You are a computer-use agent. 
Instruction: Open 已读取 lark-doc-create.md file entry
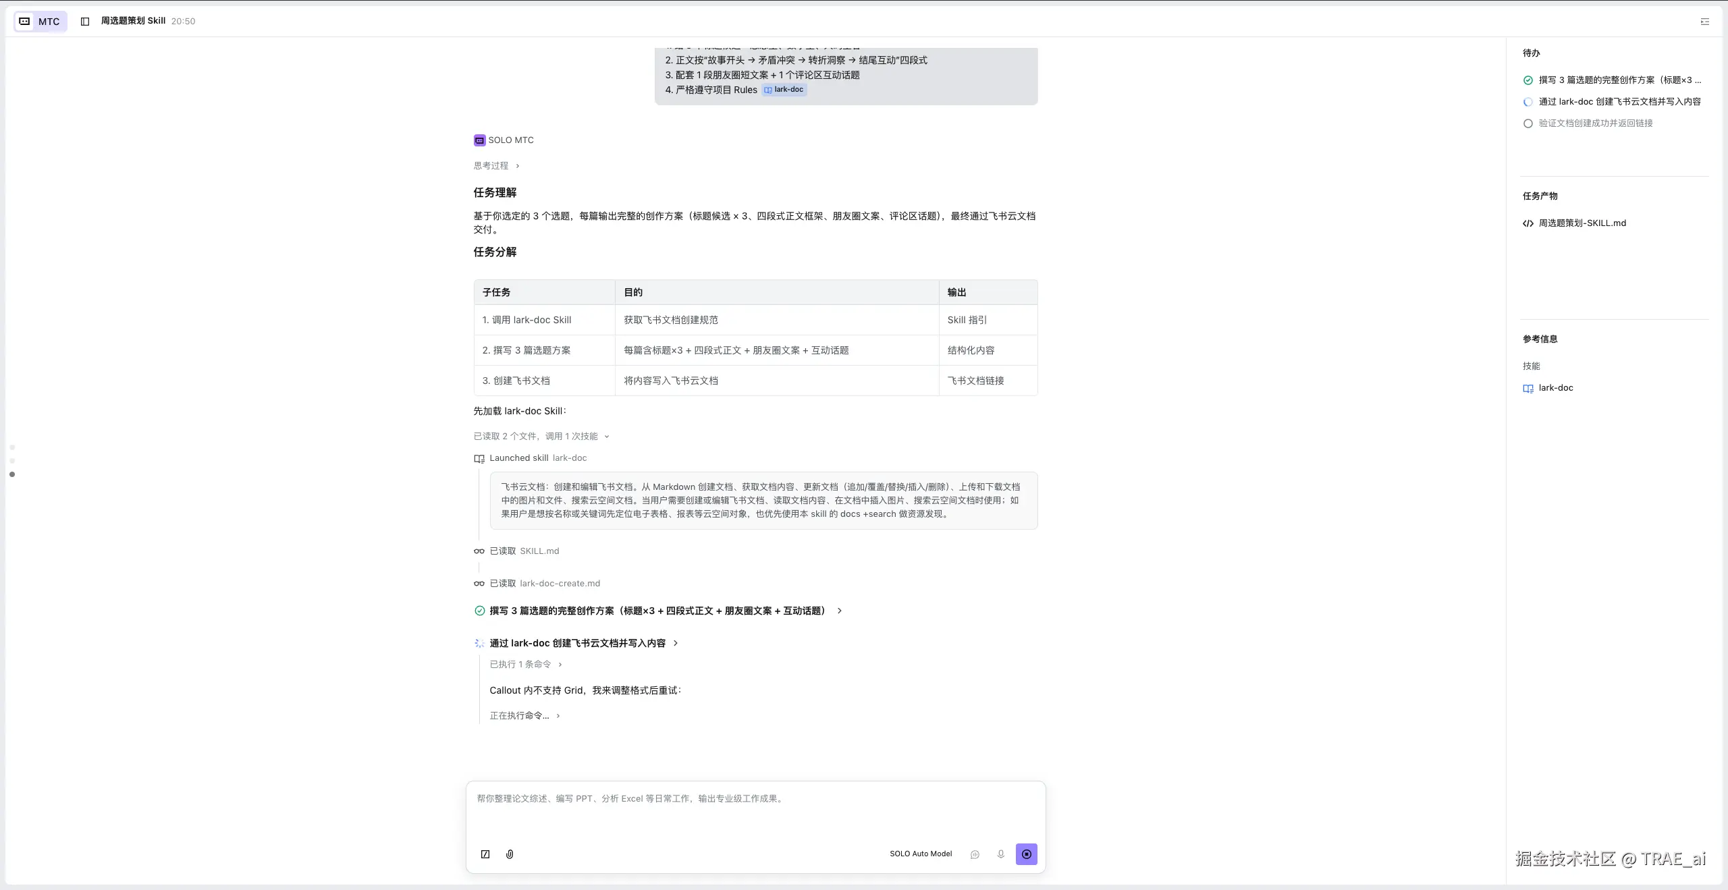pyautogui.click(x=537, y=584)
